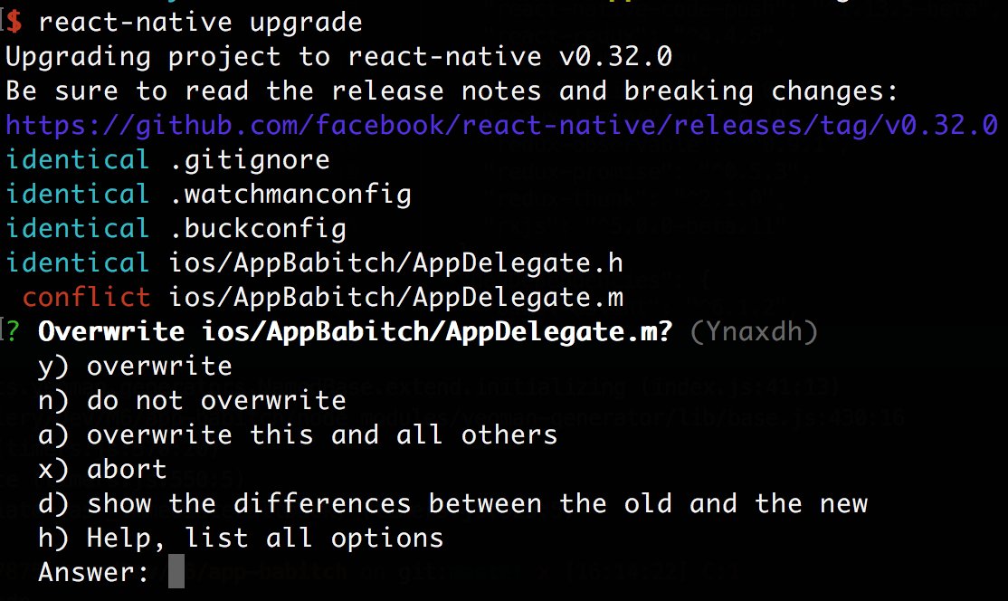The image size is (1008, 601).
Task: Click the Answer input cursor block
Action: [176, 572]
